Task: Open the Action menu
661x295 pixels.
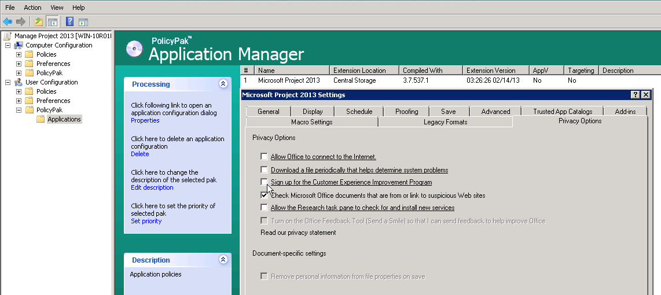Action: pos(32,8)
